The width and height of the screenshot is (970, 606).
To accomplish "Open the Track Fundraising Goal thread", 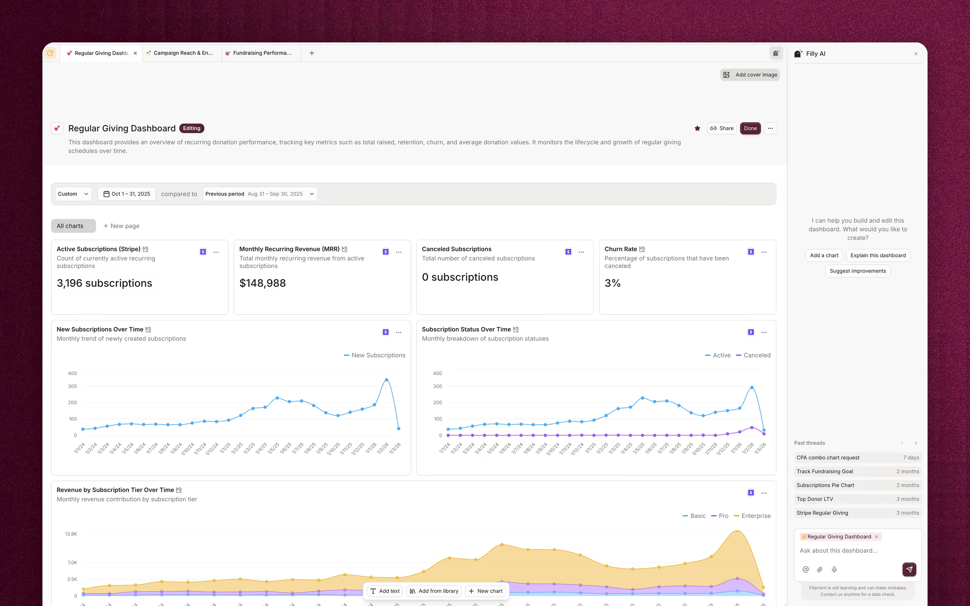I will pos(858,471).
